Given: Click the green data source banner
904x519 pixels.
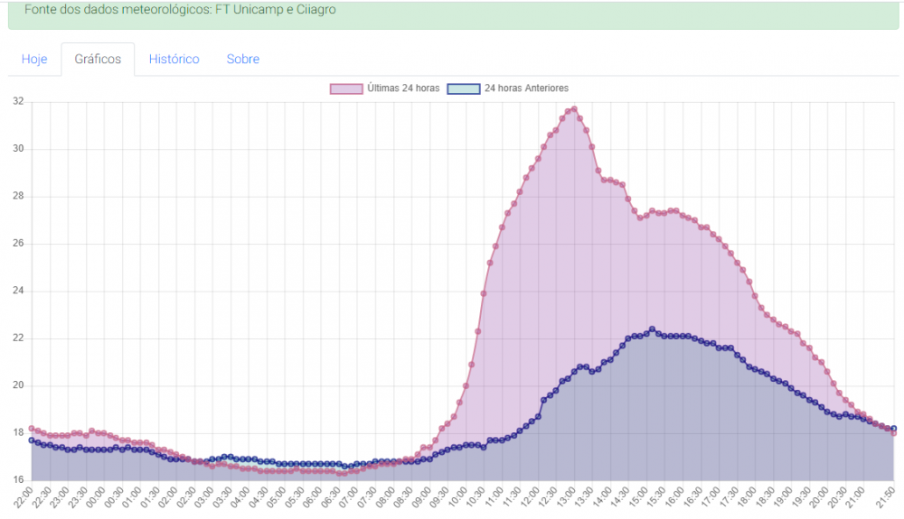Looking at the screenshot, I should pos(453,14).
